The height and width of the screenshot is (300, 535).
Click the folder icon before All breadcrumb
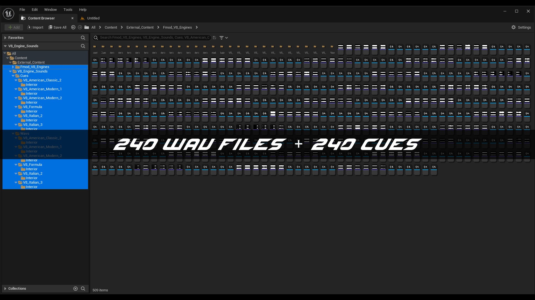tap(87, 27)
